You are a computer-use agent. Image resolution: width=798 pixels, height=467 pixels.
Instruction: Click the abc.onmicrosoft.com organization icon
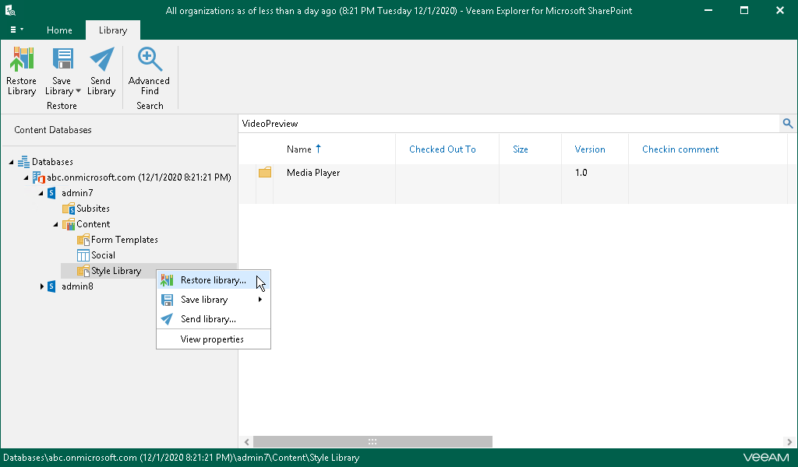click(39, 177)
